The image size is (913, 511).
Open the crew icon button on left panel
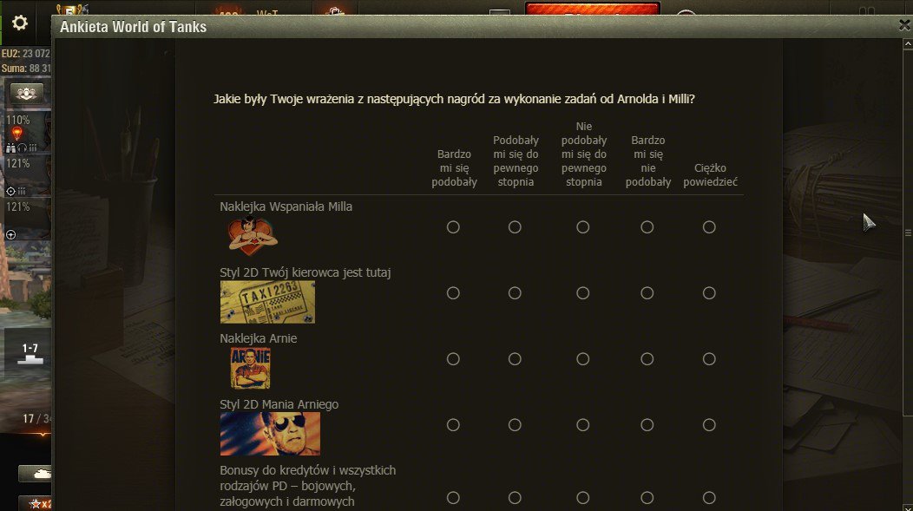pyautogui.click(x=26, y=93)
